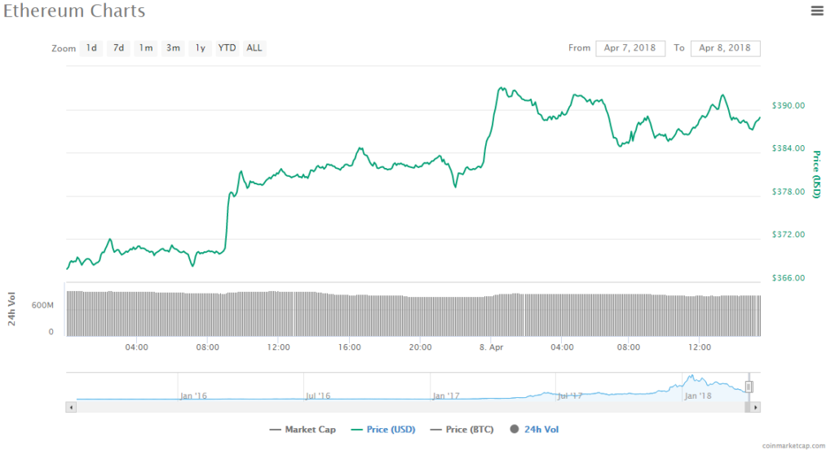
Task: Switch zoom to 1y
Action: [x=200, y=48]
